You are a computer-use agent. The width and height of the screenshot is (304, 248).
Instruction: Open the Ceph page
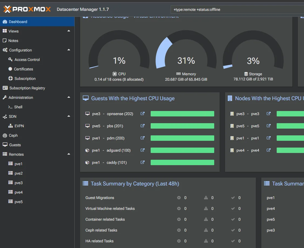tap(37, 135)
